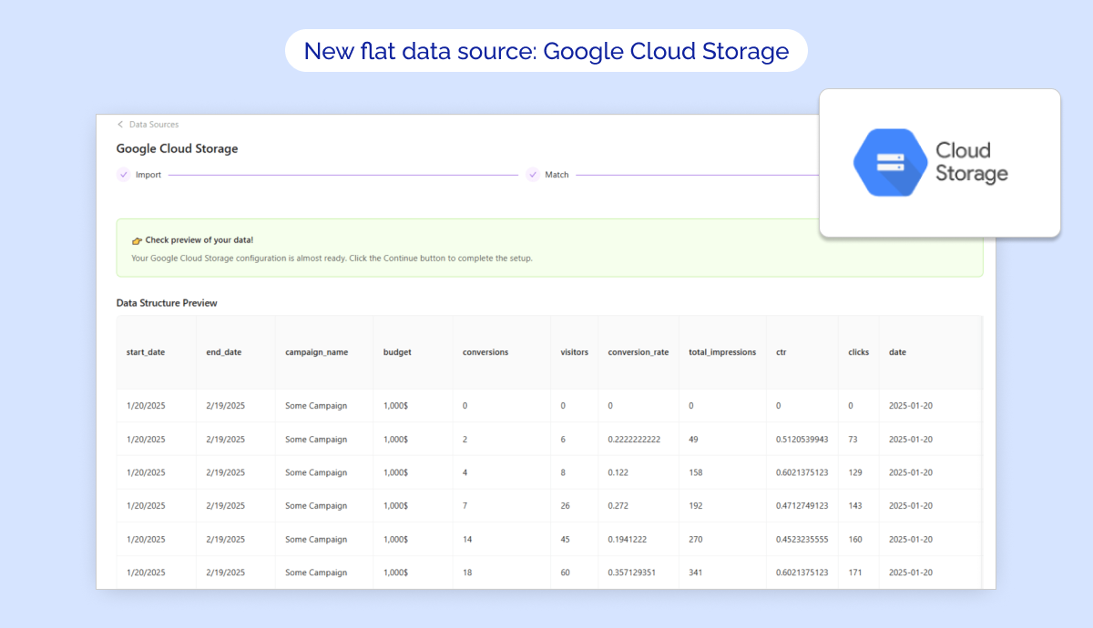The image size is (1093, 628).
Task: Click the Google Cloud Storage page heading
Action: 177,148
